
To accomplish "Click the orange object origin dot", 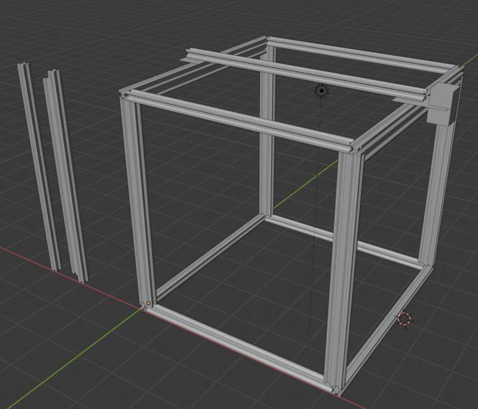I will coord(148,303).
